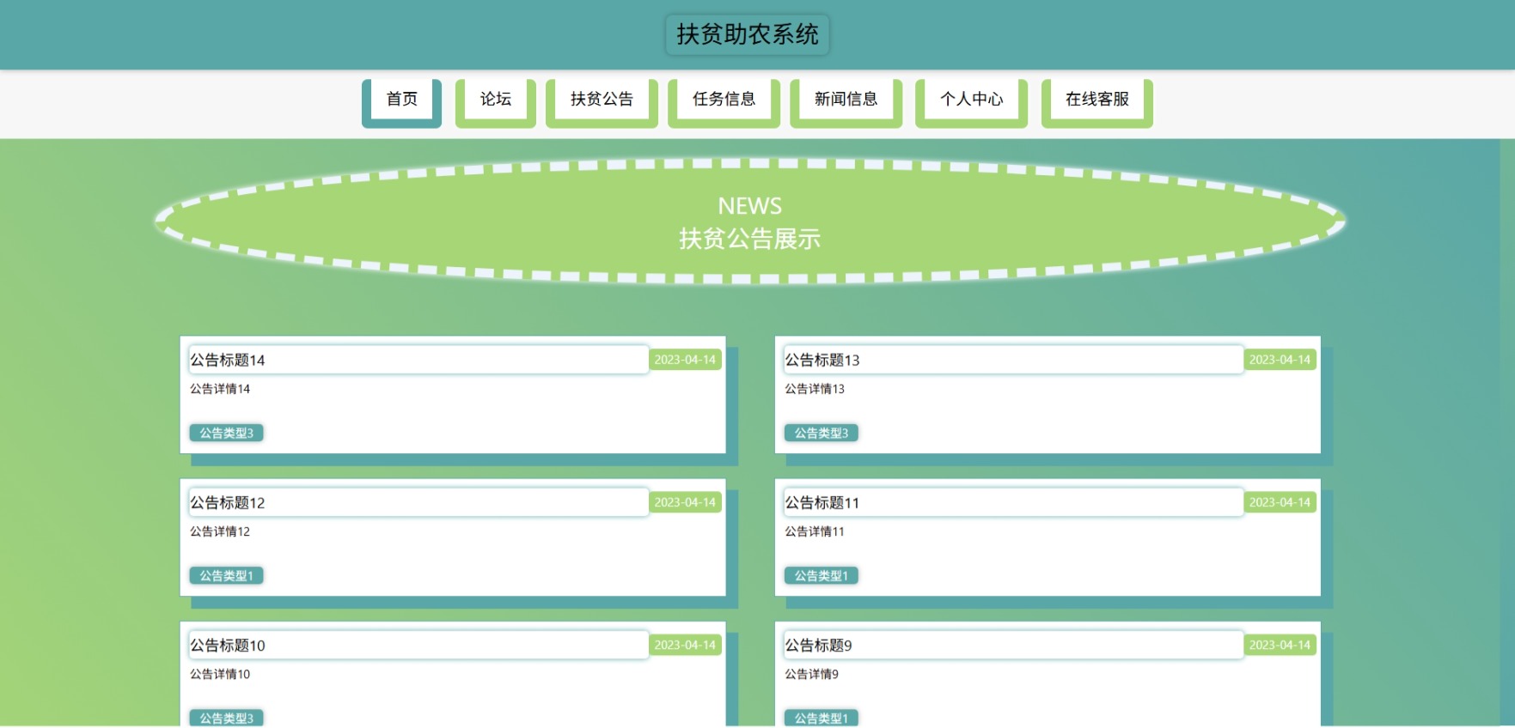Click the 公告类型3 tag under 公告详情10
The width and height of the screenshot is (1515, 728).
point(227,718)
